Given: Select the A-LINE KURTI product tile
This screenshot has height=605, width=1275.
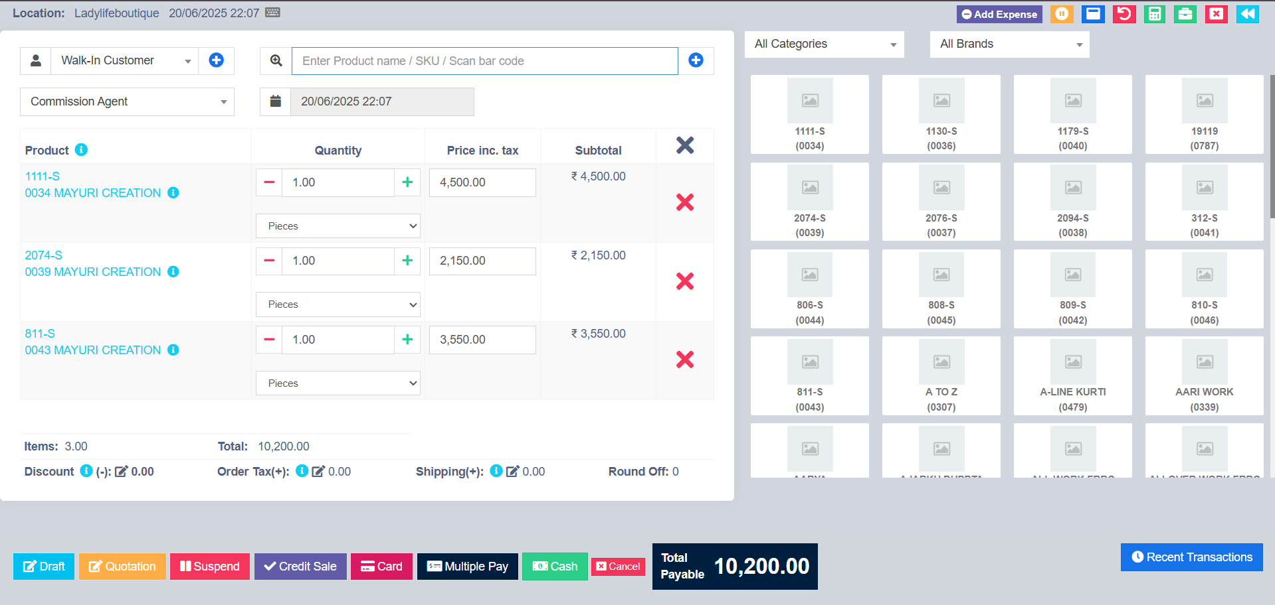Looking at the screenshot, I should coord(1072,375).
